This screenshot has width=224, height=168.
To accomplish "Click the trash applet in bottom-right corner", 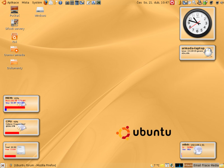I will tap(222, 165).
